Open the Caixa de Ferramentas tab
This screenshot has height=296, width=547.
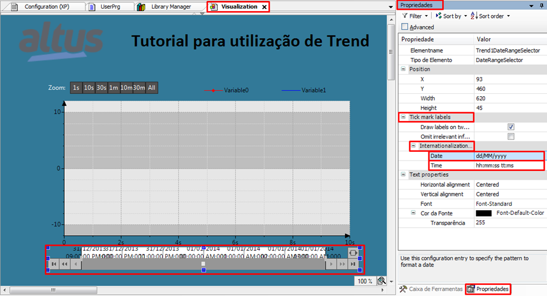click(x=431, y=288)
